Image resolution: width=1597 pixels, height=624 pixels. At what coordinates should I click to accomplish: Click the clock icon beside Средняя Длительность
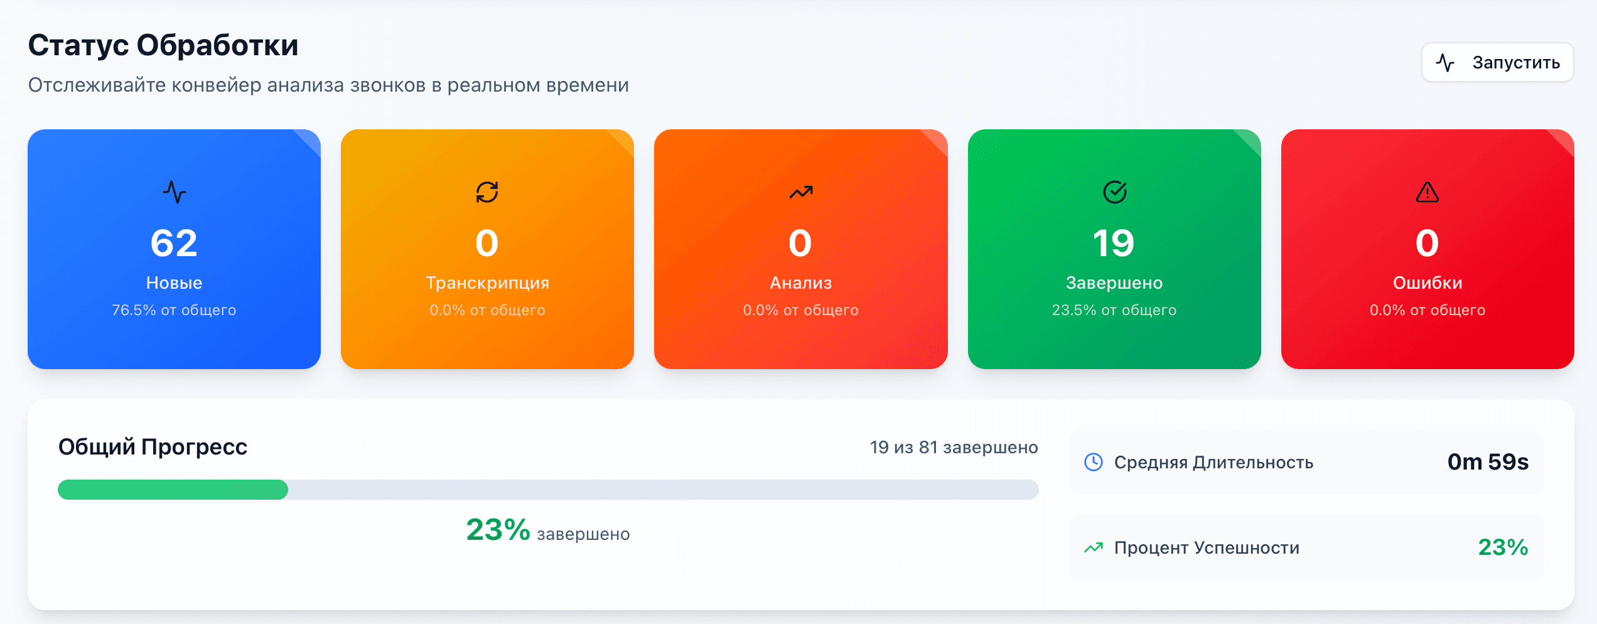point(1094,462)
